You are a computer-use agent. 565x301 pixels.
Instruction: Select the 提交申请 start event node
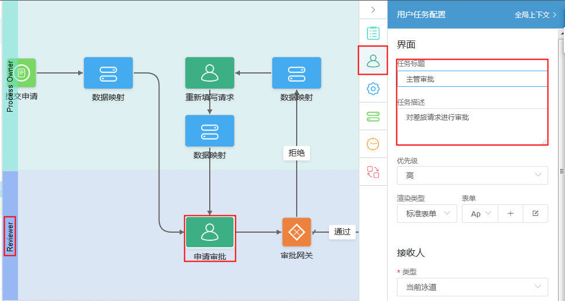[22, 73]
